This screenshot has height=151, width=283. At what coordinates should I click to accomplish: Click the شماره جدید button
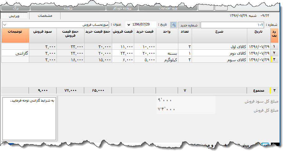189,25
